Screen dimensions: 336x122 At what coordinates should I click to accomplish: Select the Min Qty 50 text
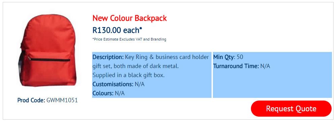pos(228,57)
